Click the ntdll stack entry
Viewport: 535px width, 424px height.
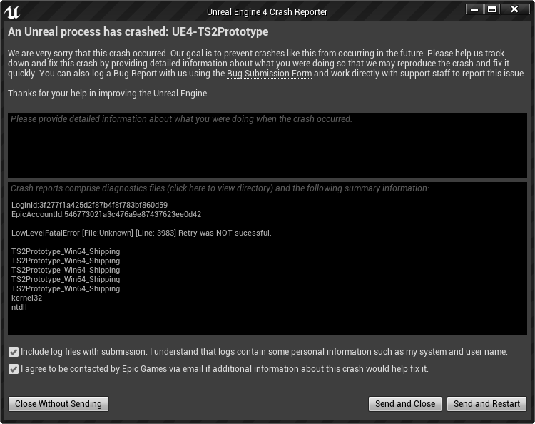[x=21, y=307]
